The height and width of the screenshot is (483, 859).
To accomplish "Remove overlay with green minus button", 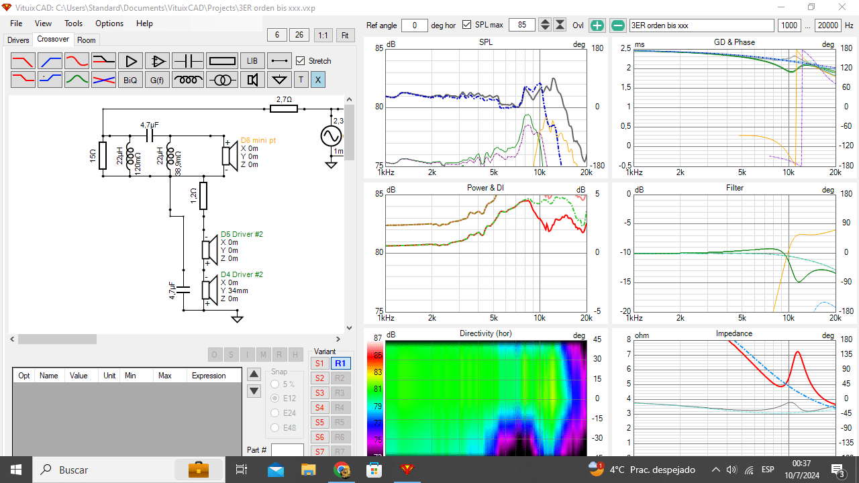I will click(618, 25).
